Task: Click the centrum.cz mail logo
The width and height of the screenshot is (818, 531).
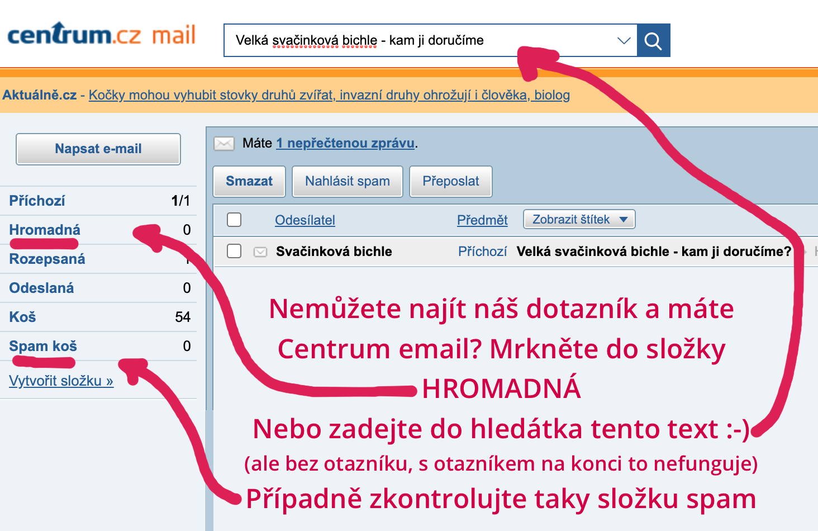Action: point(101,35)
